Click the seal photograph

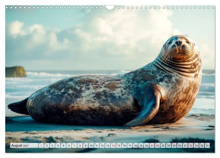(x=110, y=79)
